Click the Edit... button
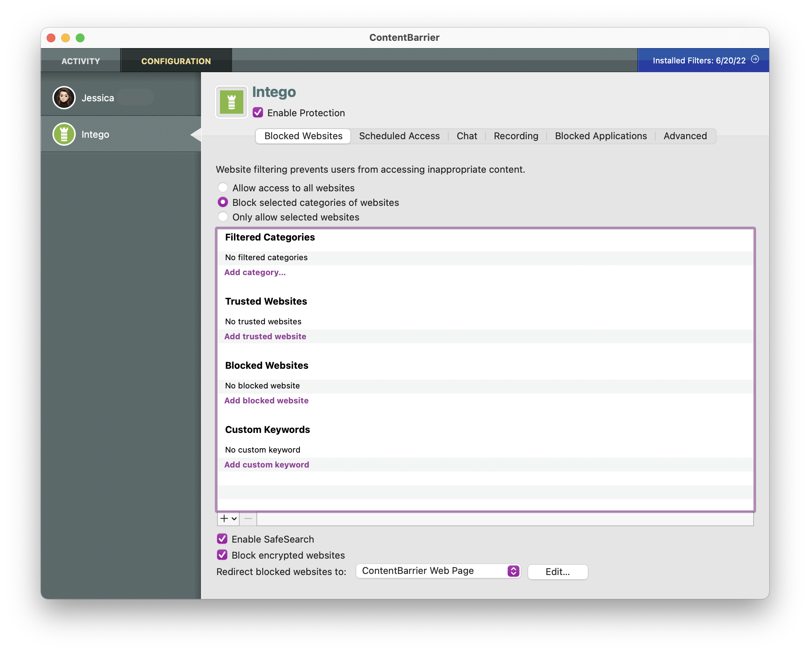 (x=558, y=572)
